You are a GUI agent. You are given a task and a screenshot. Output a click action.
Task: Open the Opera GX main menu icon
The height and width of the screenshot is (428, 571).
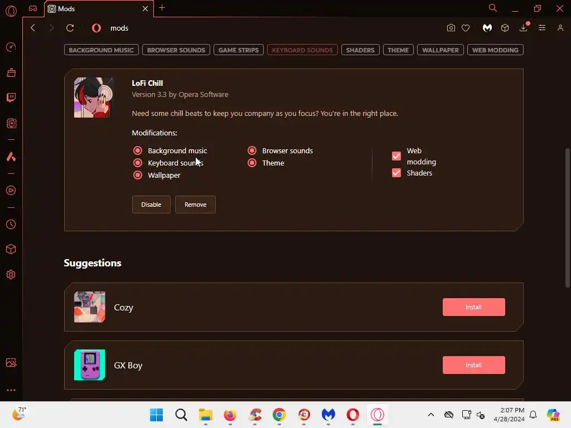click(11, 11)
